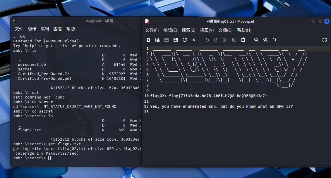Click the Go to line jump icon
This screenshot has width=331, height=178.
click(275, 40)
